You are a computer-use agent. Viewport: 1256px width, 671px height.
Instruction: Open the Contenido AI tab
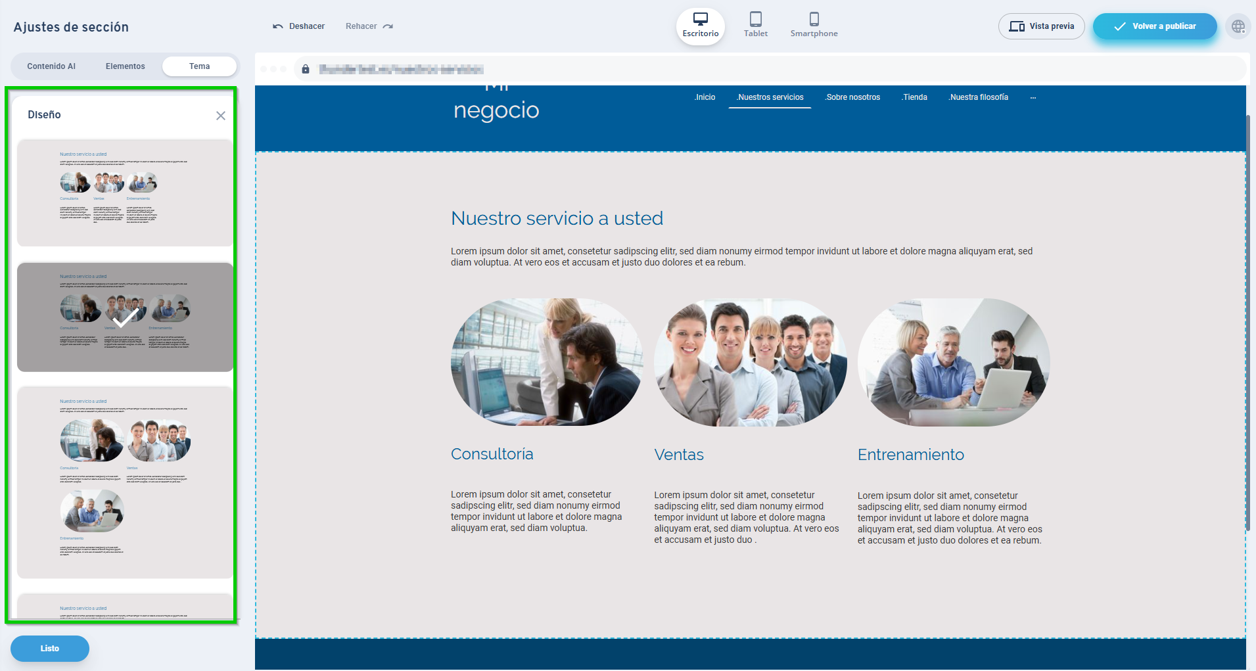tap(51, 66)
